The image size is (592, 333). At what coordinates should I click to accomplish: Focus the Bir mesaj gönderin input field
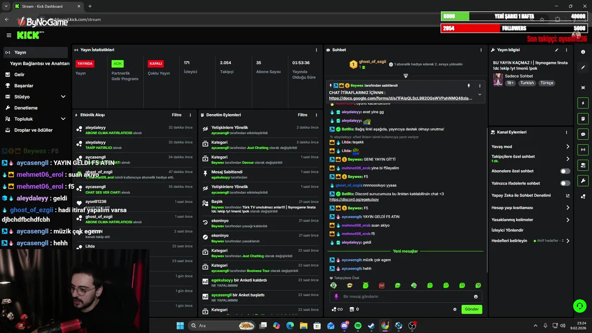(405, 296)
